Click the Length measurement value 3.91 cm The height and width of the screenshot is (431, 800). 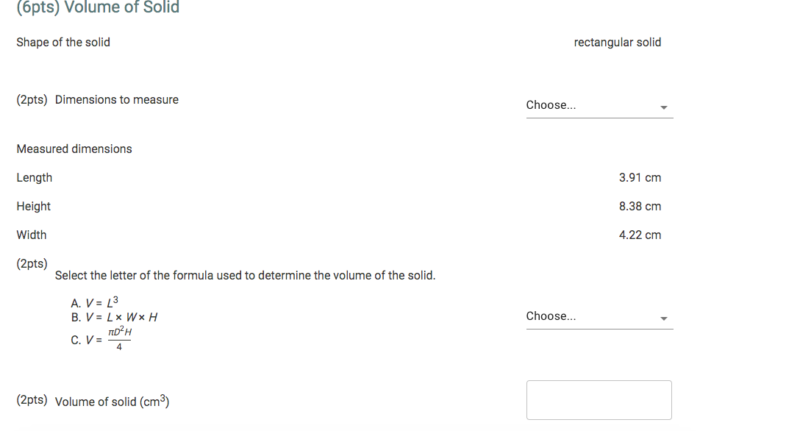click(640, 177)
